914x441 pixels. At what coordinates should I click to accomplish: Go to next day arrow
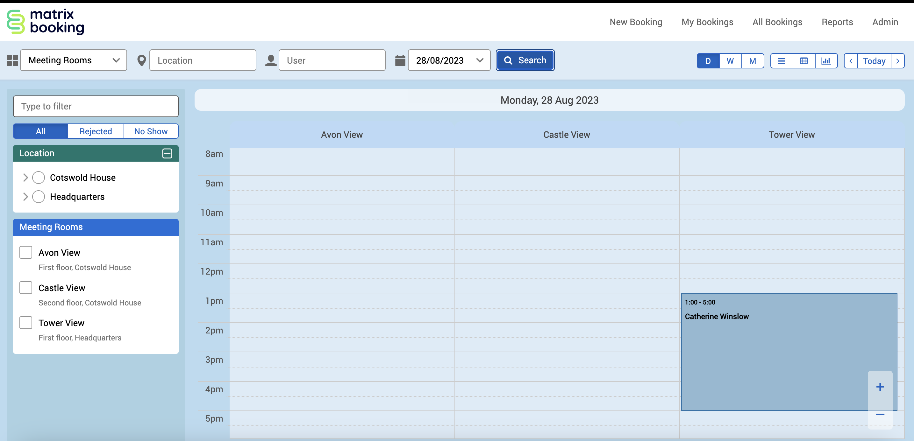click(898, 61)
